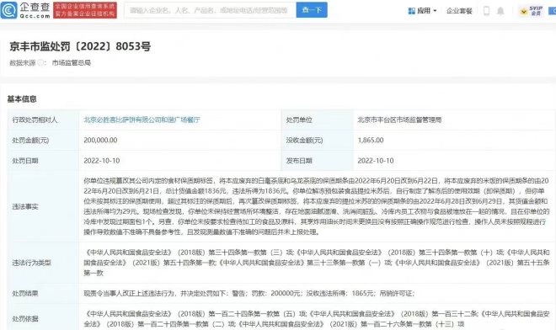Click the SVIP 会员 crown icon
The image size is (556, 330).
[x=524, y=12]
